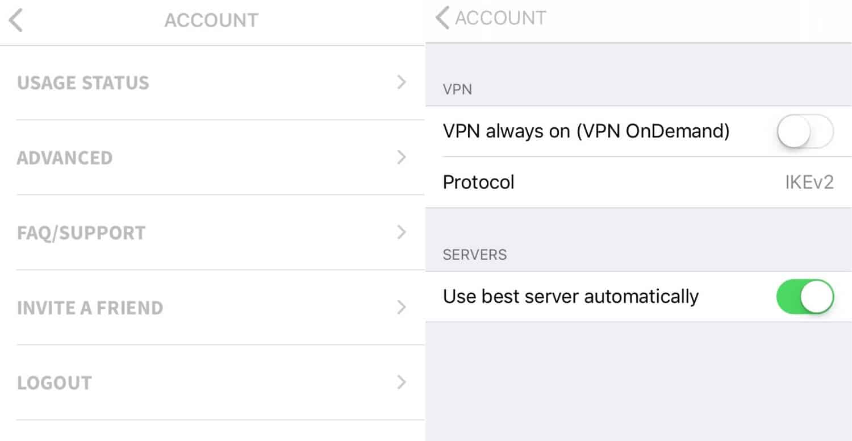This screenshot has width=852, height=441.
Task: Click the SERVERS section header
Action: 475,254
